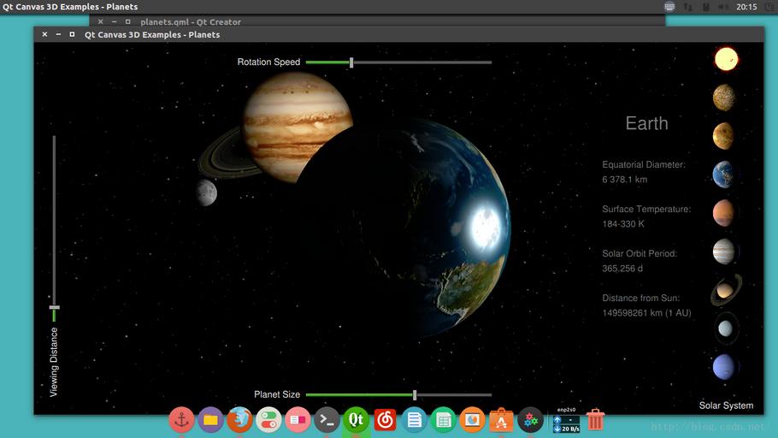Select Venus in the planet list
The width and height of the screenshot is (778, 438).
[x=723, y=135]
